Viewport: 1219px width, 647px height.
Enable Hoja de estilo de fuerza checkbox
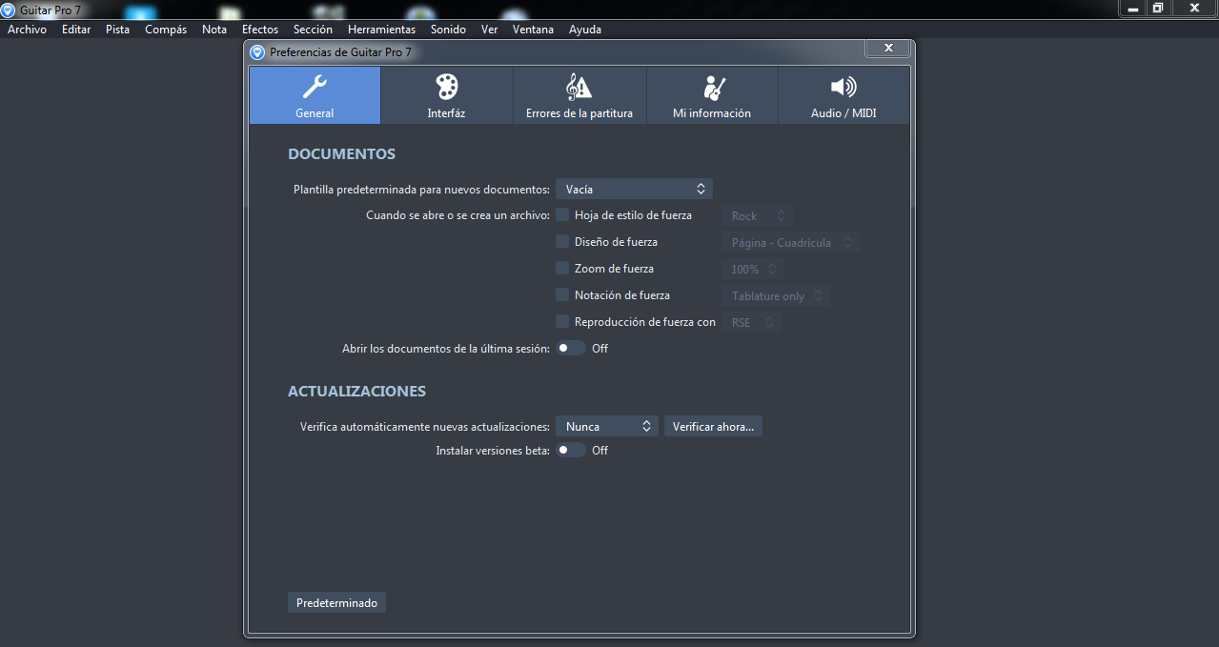[x=562, y=214]
